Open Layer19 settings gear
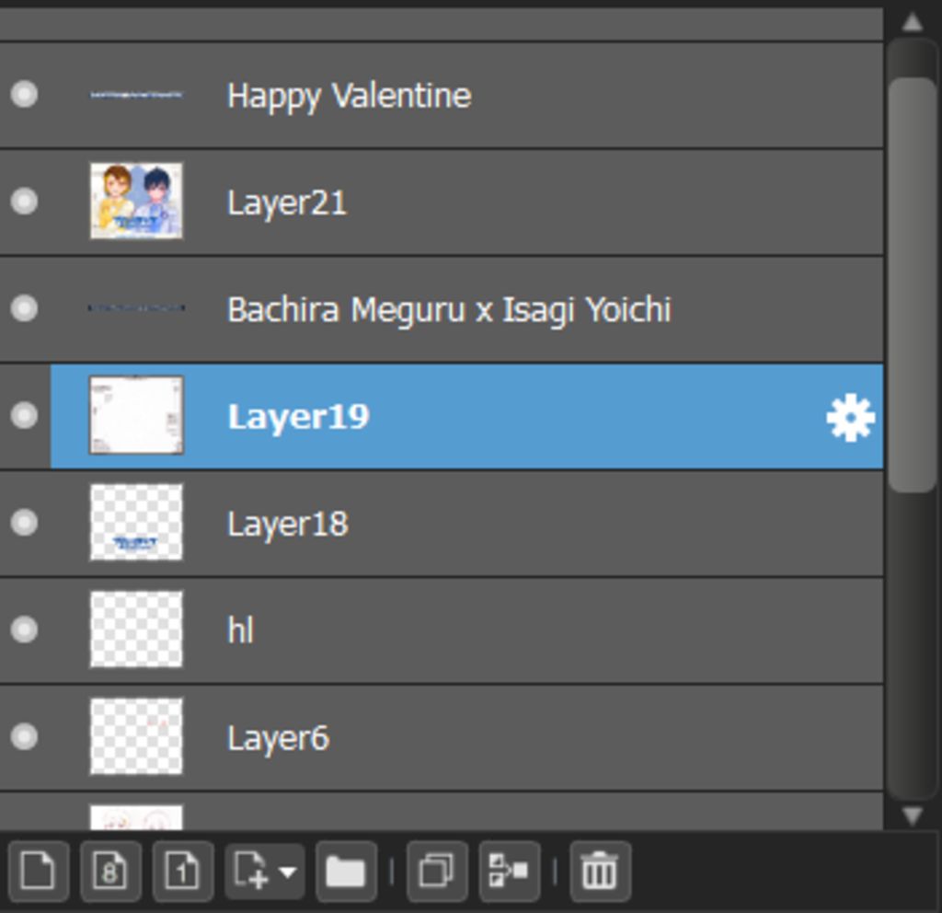Viewport: 942px width, 913px height. (850, 417)
